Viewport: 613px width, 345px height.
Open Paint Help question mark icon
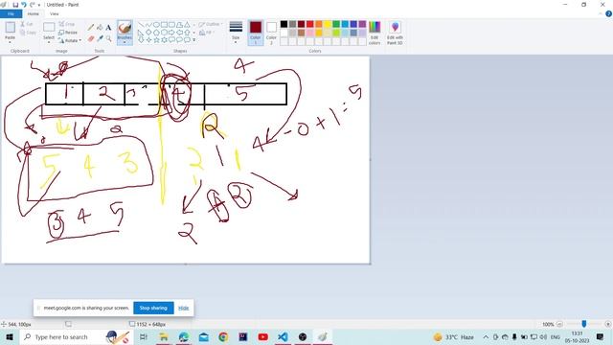click(x=609, y=13)
